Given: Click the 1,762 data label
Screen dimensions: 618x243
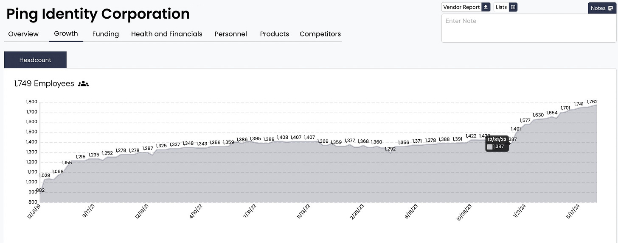Looking at the screenshot, I should [x=592, y=102].
